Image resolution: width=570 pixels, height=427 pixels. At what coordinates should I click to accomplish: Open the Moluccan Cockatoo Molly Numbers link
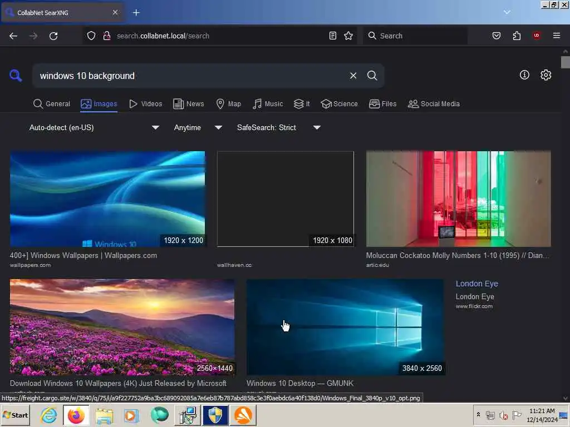click(458, 255)
